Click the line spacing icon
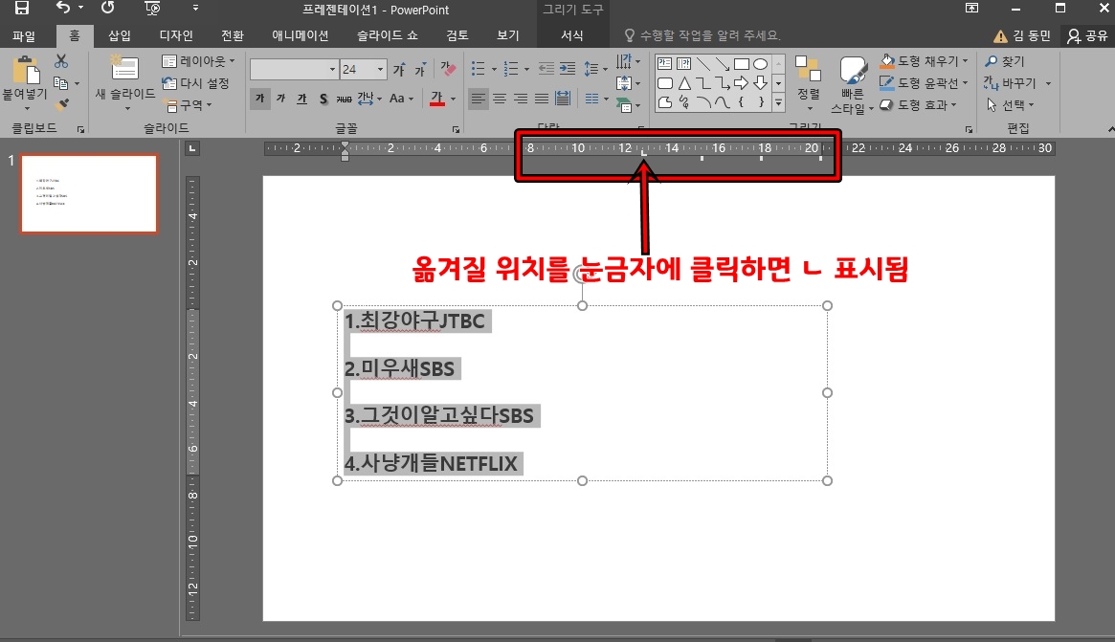This screenshot has width=1115, height=642. coord(591,69)
